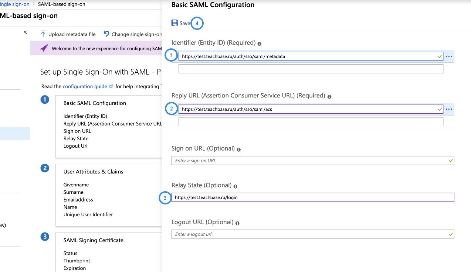Screen dimensions: 471x272
Task: Click the rocket icon in the welcome banner
Action: (x=44, y=48)
